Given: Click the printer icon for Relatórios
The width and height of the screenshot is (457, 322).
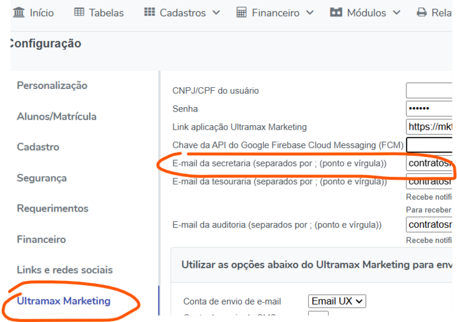Looking at the screenshot, I should point(421,12).
